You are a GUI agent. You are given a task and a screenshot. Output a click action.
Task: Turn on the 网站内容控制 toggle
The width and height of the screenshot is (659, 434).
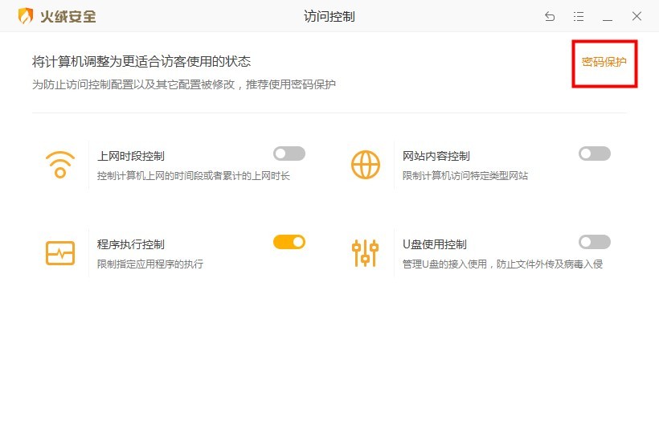tap(595, 154)
